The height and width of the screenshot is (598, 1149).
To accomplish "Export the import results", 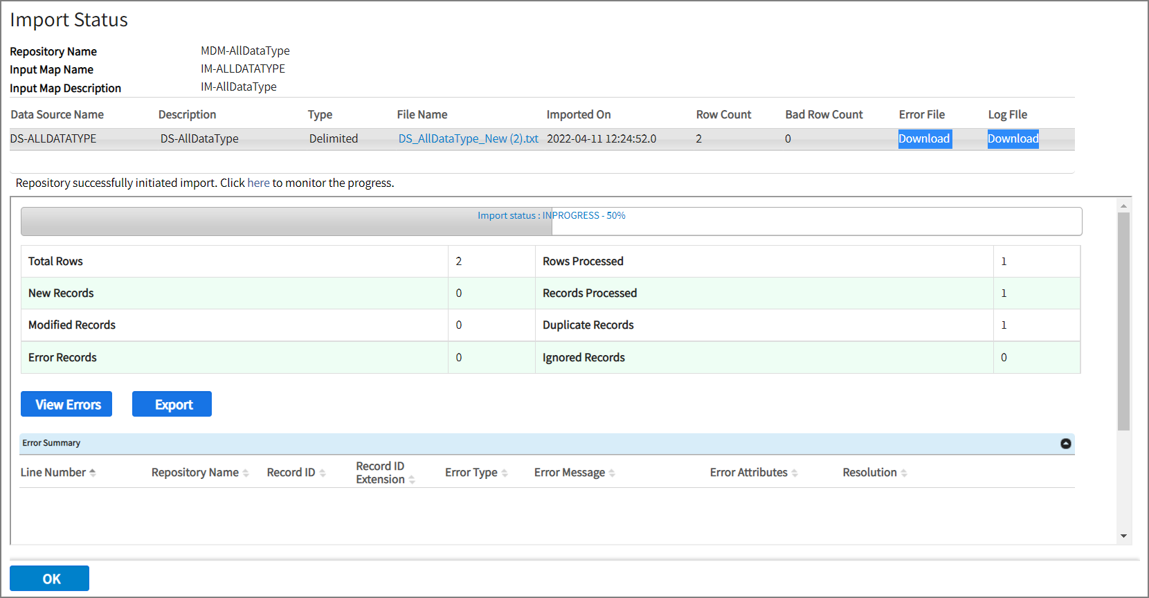I will pos(172,405).
